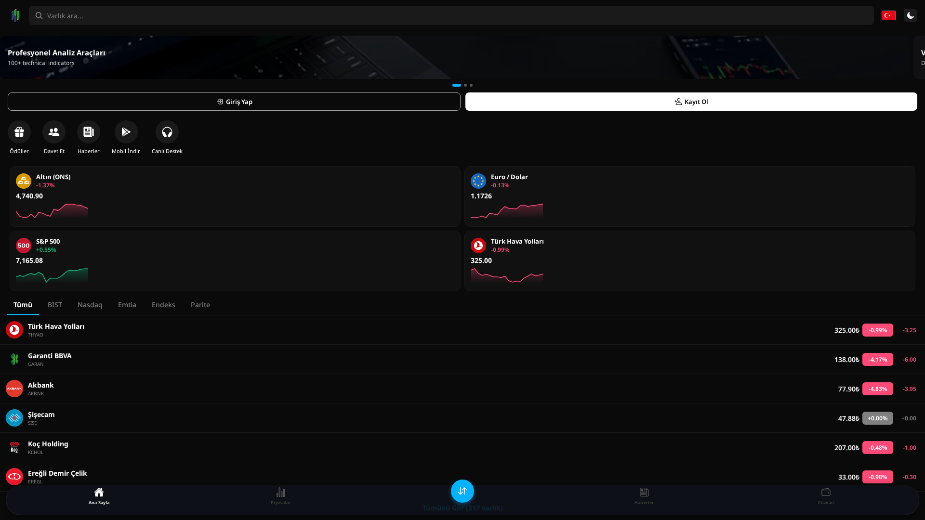Open Haberler icon in bottom navigation
Image resolution: width=925 pixels, height=520 pixels.
pyautogui.click(x=644, y=492)
